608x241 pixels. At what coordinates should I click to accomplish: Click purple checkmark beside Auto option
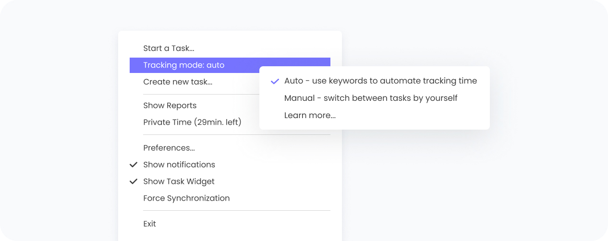coord(275,81)
